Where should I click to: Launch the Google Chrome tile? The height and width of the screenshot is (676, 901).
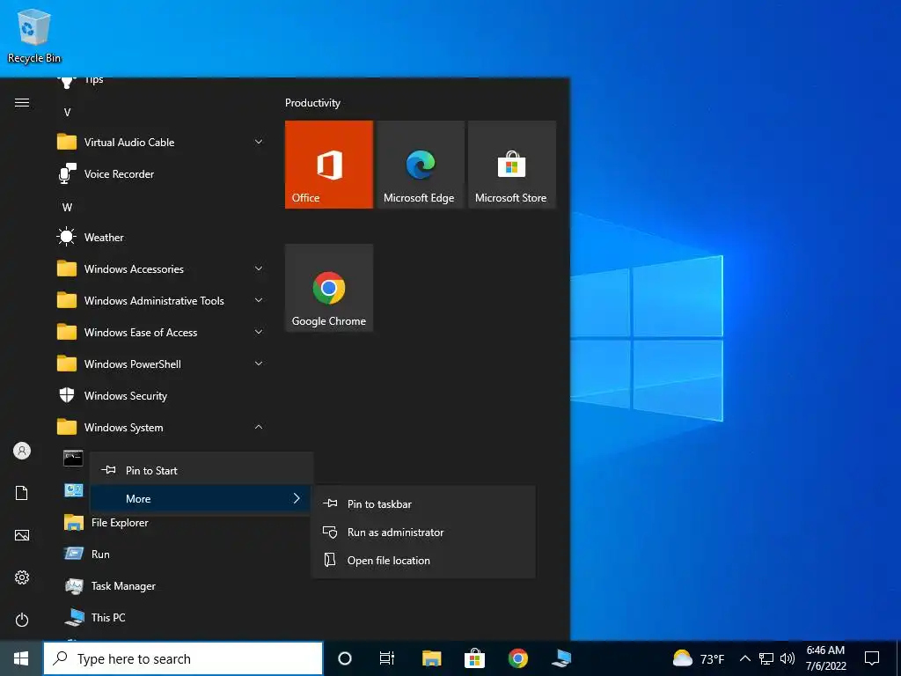click(329, 288)
